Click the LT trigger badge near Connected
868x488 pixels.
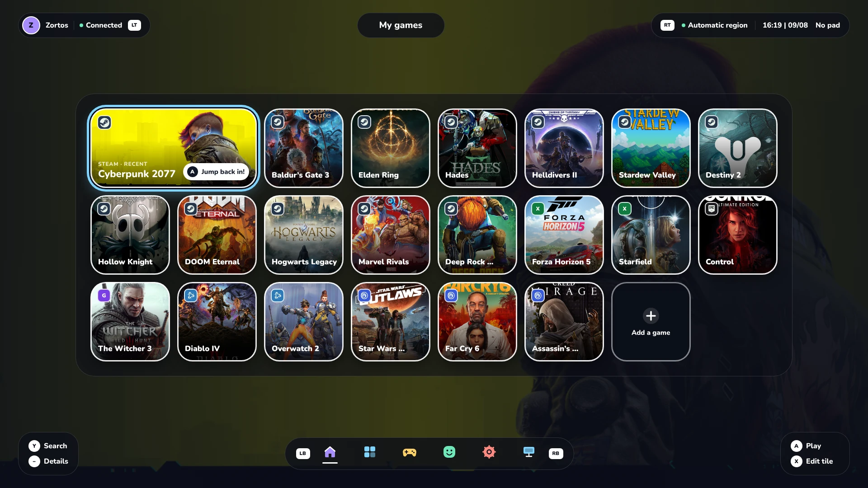click(x=134, y=25)
